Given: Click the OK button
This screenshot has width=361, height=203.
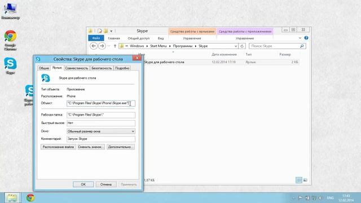Looking at the screenshot, I should pyautogui.click(x=83, y=184).
